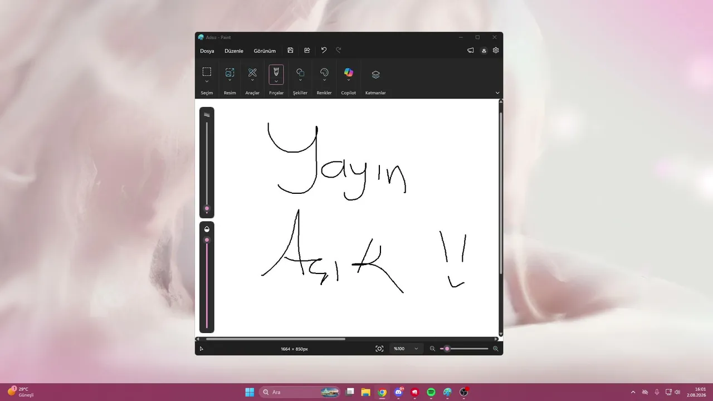Open the account profile icon
The width and height of the screenshot is (713, 401).
pos(484,51)
